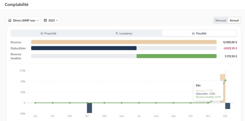Switch view to Mensuel
Image resolution: width=245 pixels, height=121 pixels.
[220, 20]
